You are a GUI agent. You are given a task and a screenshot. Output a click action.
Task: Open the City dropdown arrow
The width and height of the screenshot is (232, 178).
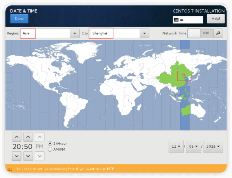point(144,33)
